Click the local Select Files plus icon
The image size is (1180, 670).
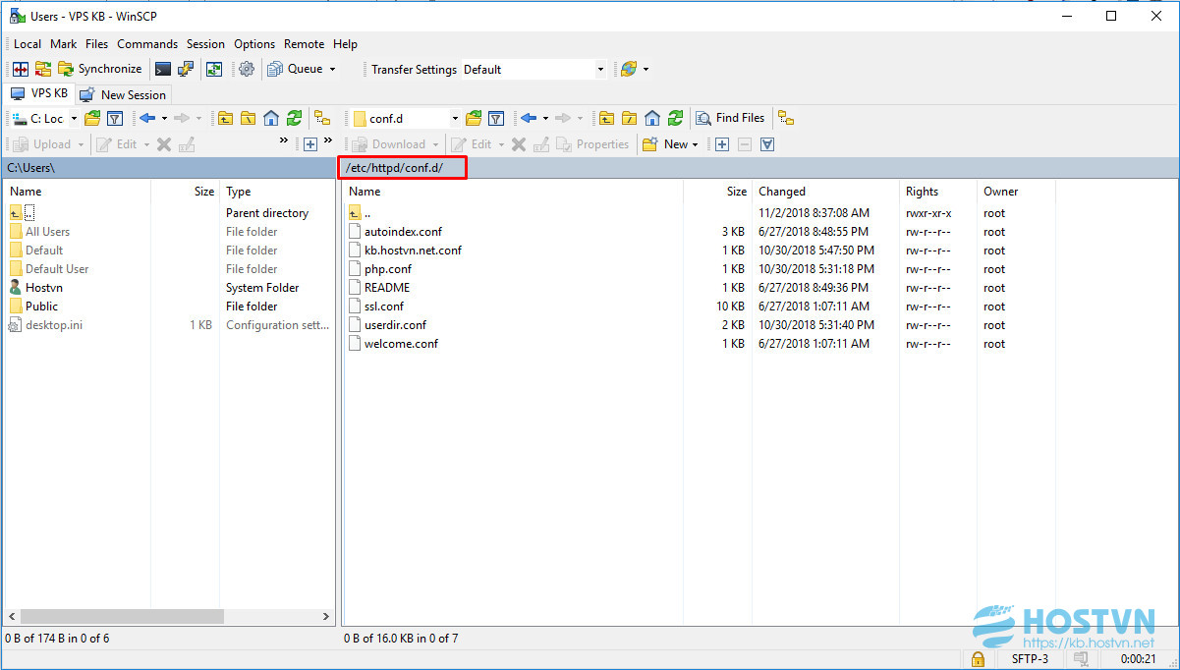click(x=310, y=144)
